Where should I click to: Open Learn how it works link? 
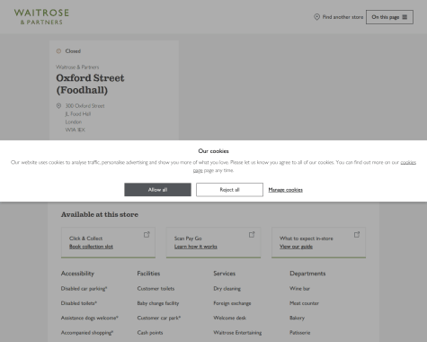(196, 247)
